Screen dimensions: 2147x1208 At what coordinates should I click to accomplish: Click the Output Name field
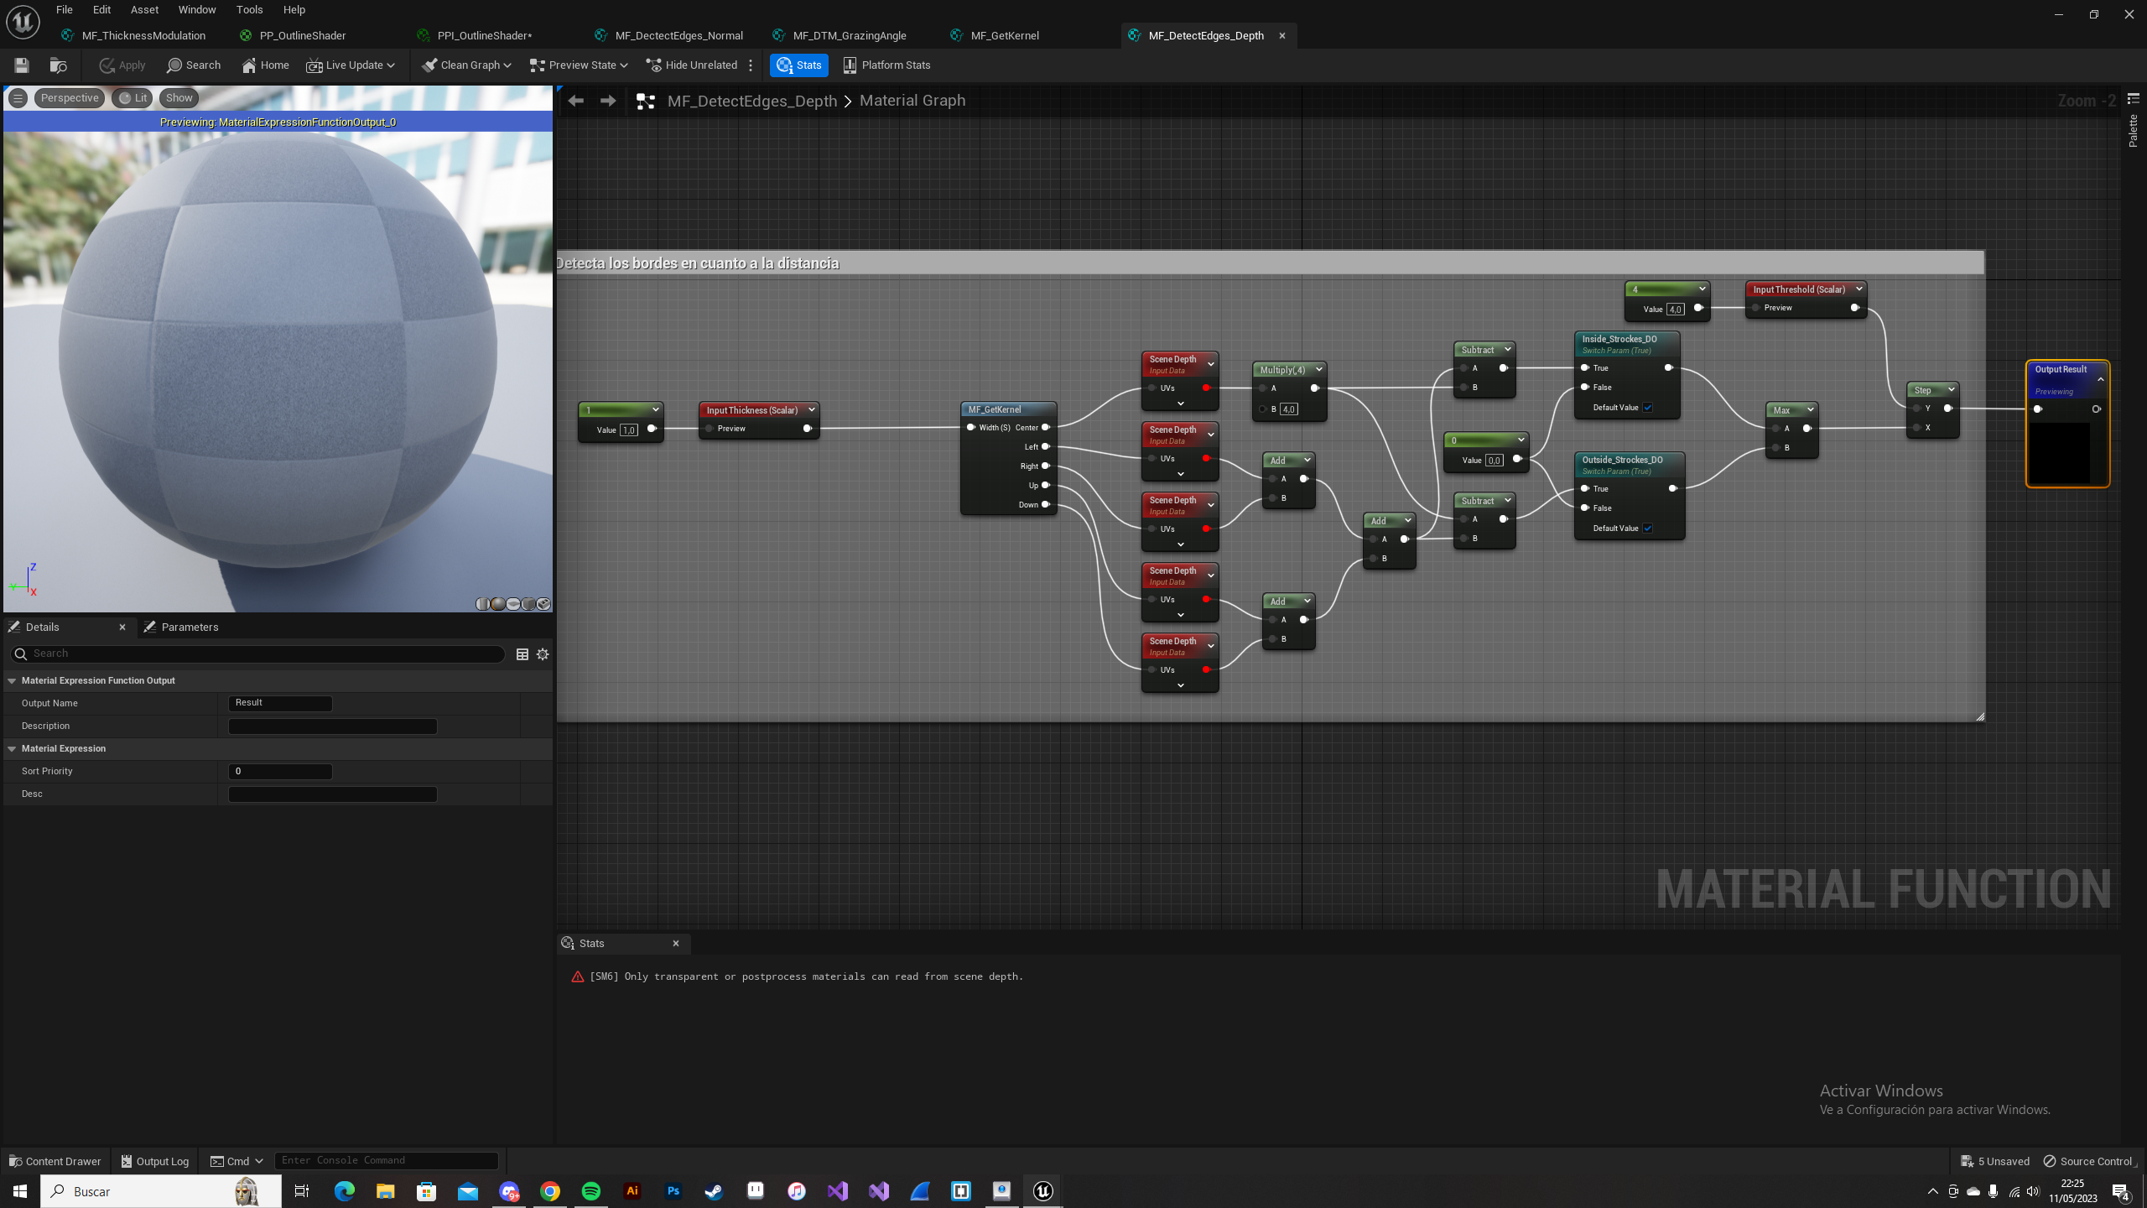[280, 703]
